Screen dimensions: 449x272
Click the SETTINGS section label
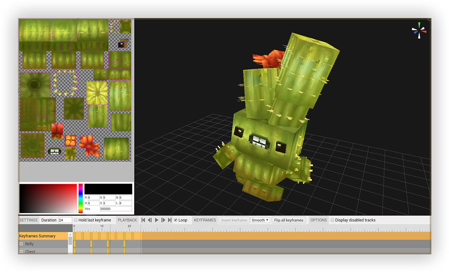pyautogui.click(x=28, y=220)
